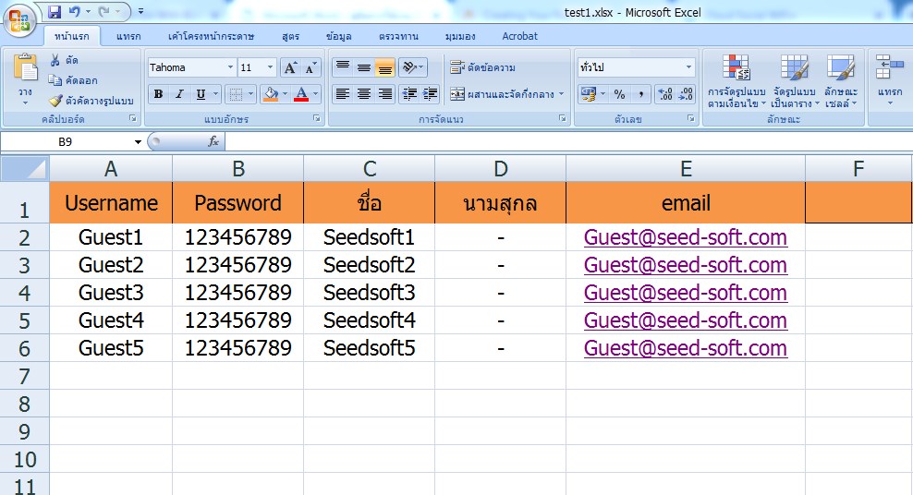Enable wrap text button
The height and width of the screenshot is (495, 913).
point(482,67)
